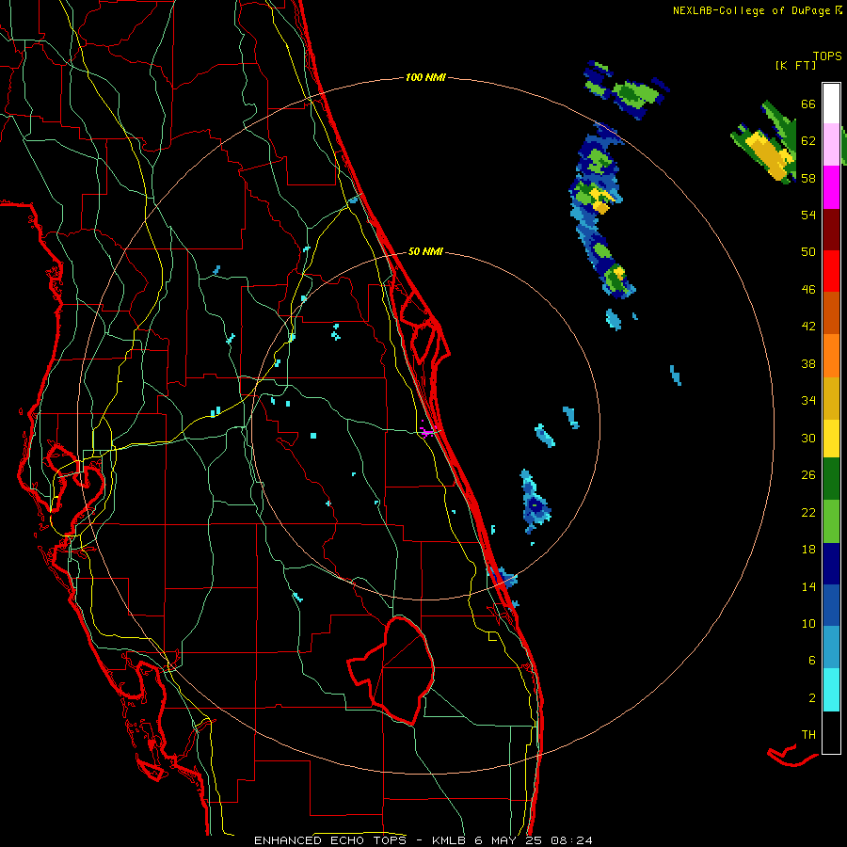This screenshot has height=847, width=847.
Task: Select the '62' legend value
Action: click(808, 141)
